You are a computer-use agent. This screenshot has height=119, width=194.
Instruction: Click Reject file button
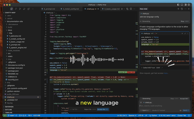click(x=90, y=109)
